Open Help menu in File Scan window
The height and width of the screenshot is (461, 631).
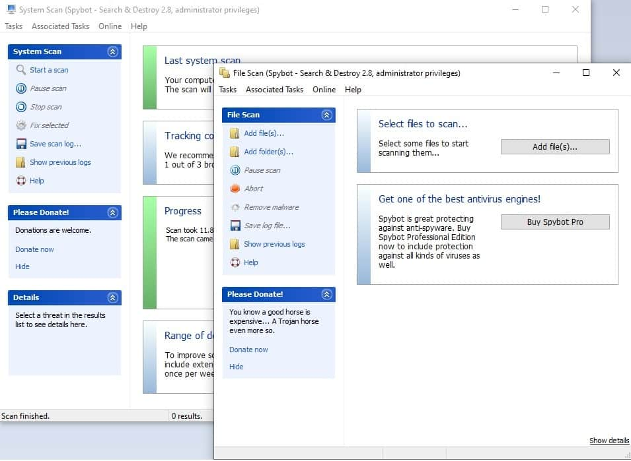coord(353,90)
